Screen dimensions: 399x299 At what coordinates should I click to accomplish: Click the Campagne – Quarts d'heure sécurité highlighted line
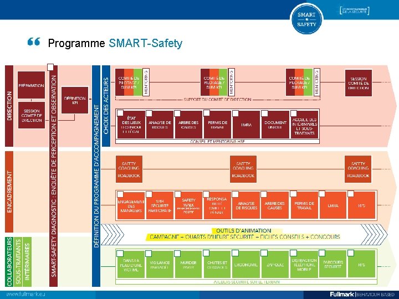(244, 237)
